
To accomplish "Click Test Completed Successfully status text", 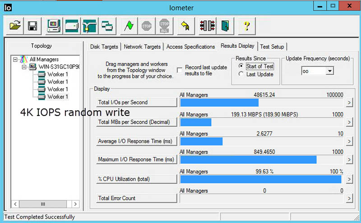I will (40, 217).
